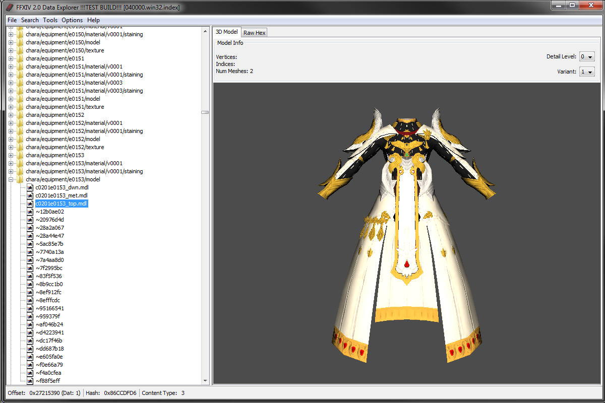Select the file named ~7a4aa8d0
Screen dimensions: 605x403
49,260
